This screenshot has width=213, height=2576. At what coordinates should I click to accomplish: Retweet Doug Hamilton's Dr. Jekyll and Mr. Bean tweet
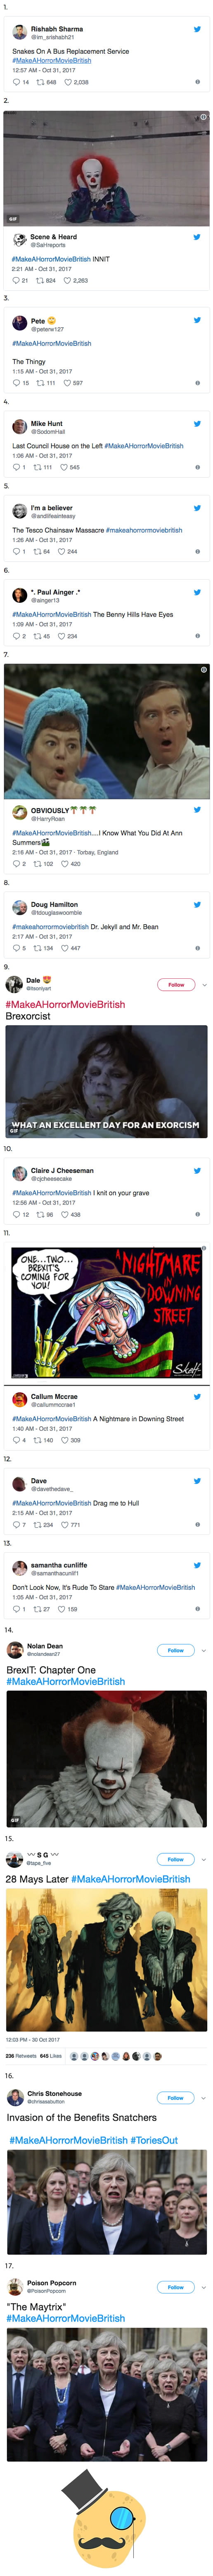38,948
